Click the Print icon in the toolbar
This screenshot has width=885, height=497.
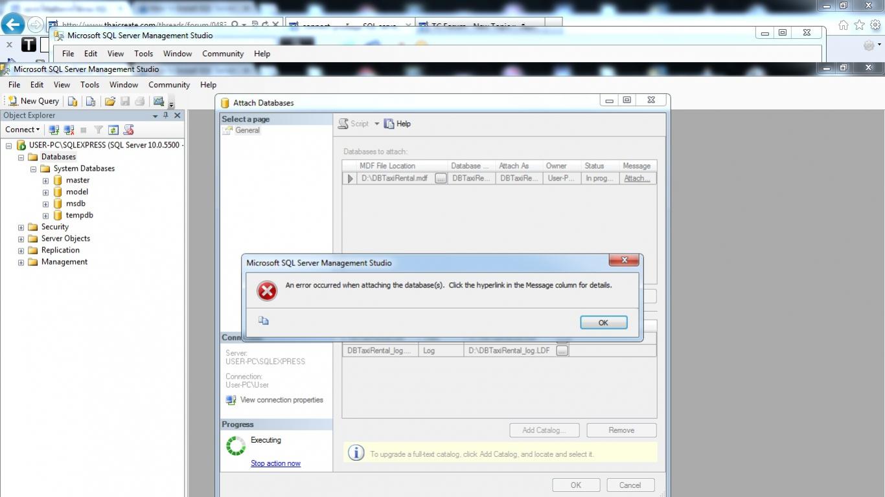139,101
